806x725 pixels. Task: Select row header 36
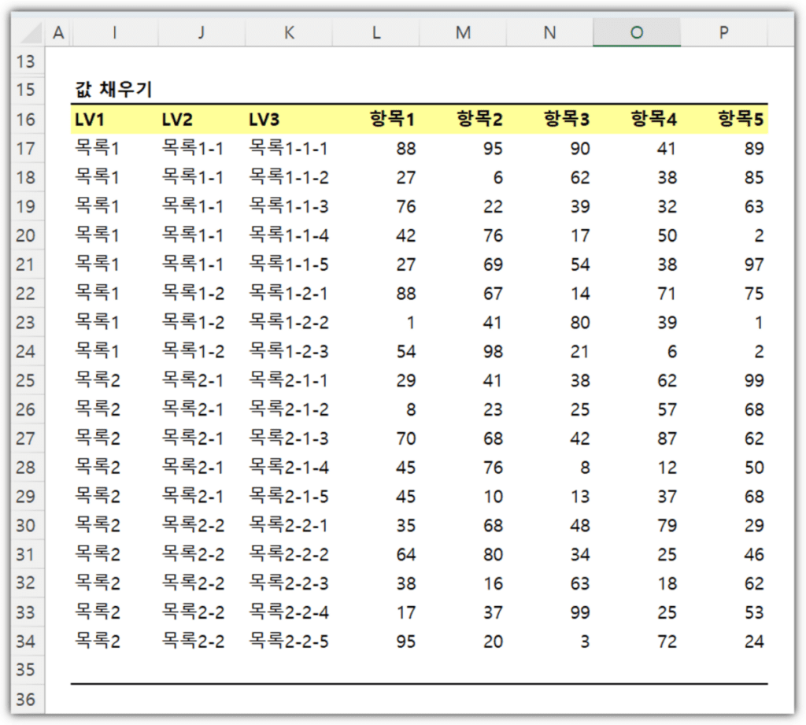click(28, 699)
